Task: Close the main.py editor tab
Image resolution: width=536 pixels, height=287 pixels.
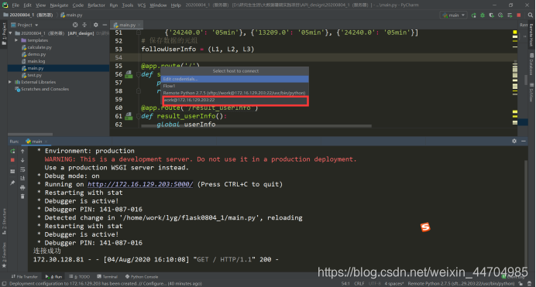Action: tap(139, 25)
